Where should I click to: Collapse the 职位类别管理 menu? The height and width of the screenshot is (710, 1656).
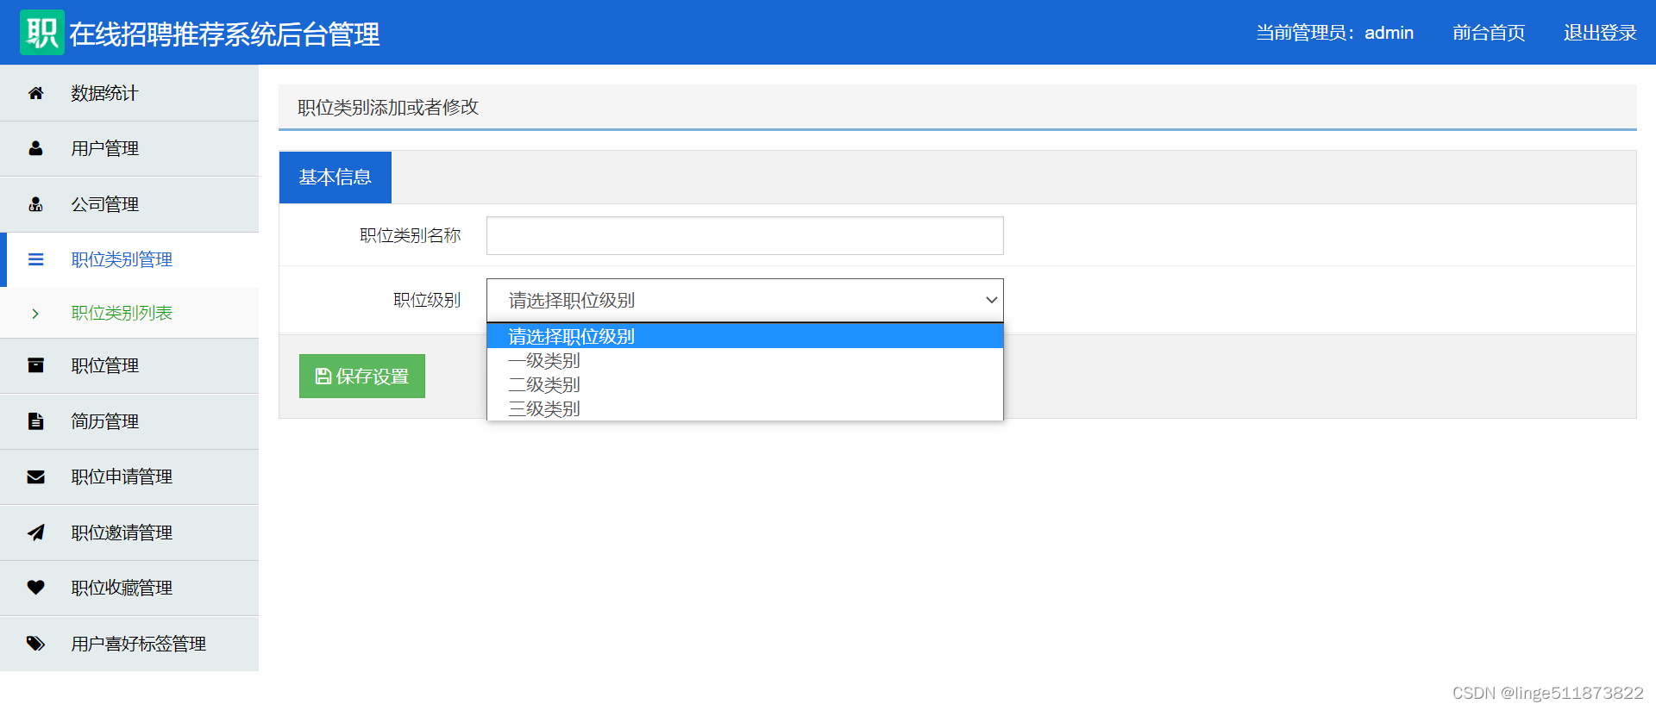129,259
